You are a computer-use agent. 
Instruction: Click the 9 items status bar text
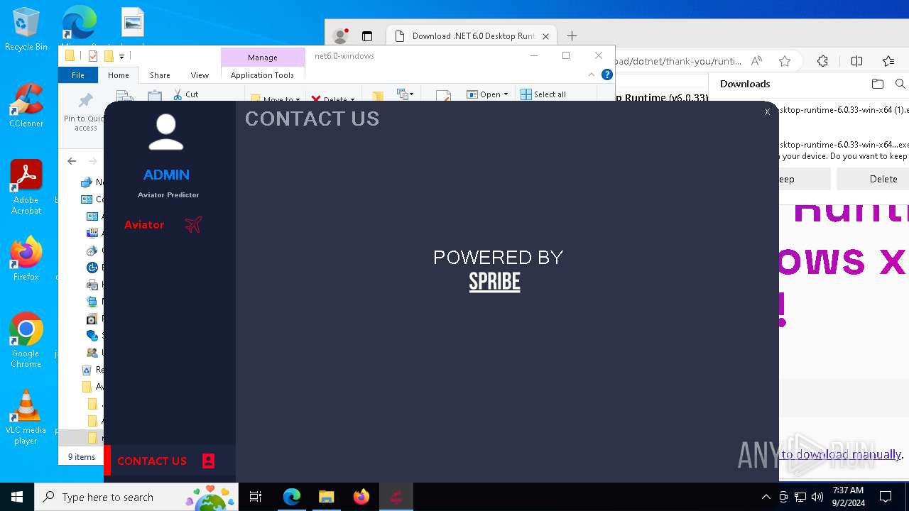[82, 457]
